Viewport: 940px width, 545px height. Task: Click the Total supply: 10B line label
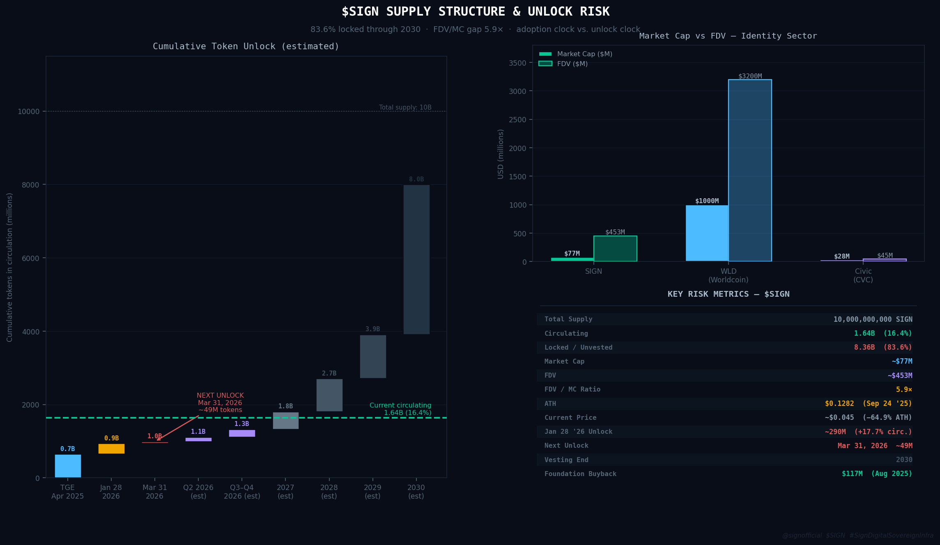tap(405, 108)
